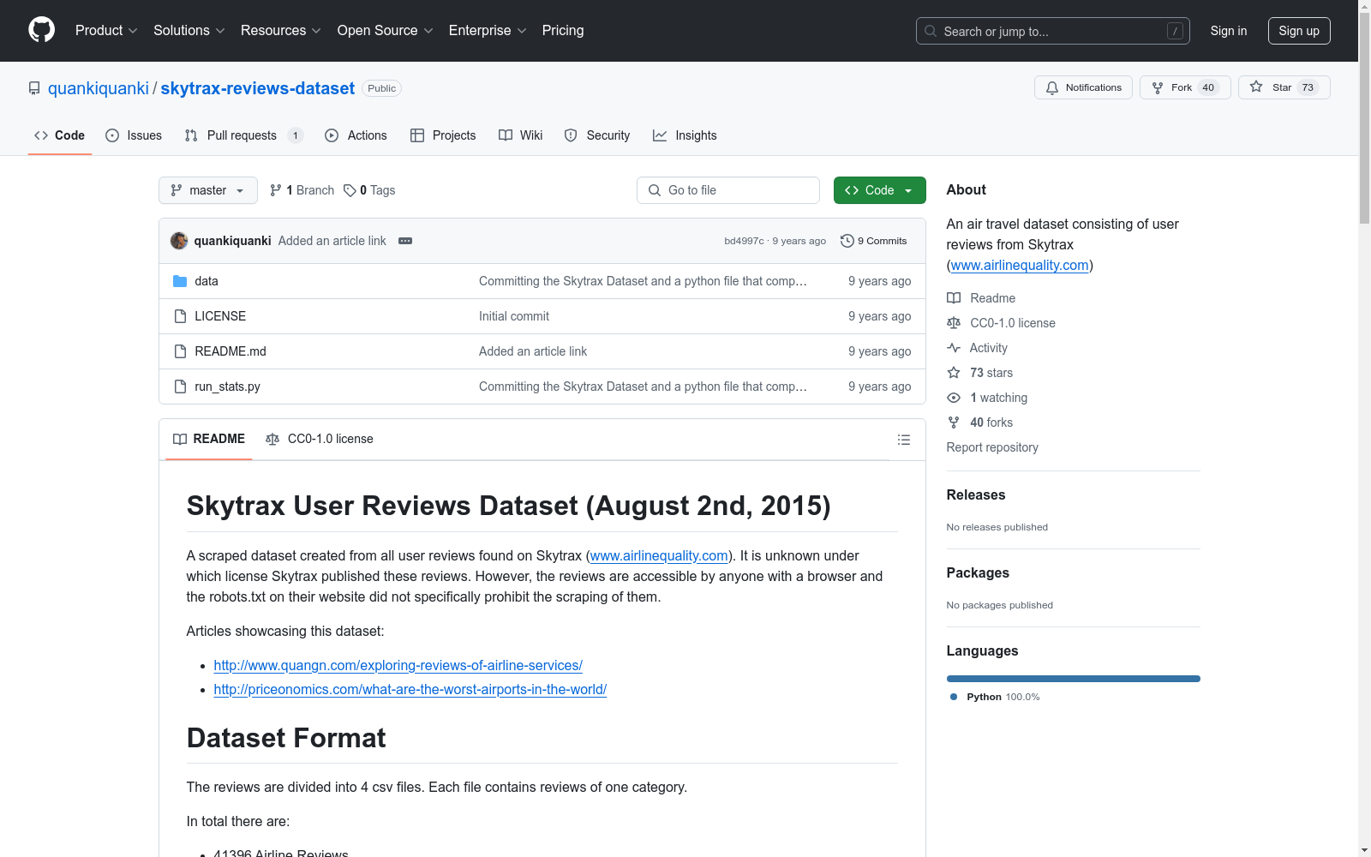Click the Python language progress bar
This screenshot has width=1371, height=857.
[1074, 679]
